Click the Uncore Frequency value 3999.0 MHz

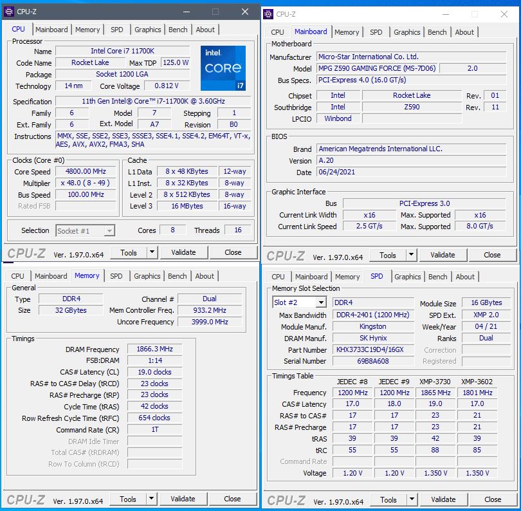click(210, 322)
